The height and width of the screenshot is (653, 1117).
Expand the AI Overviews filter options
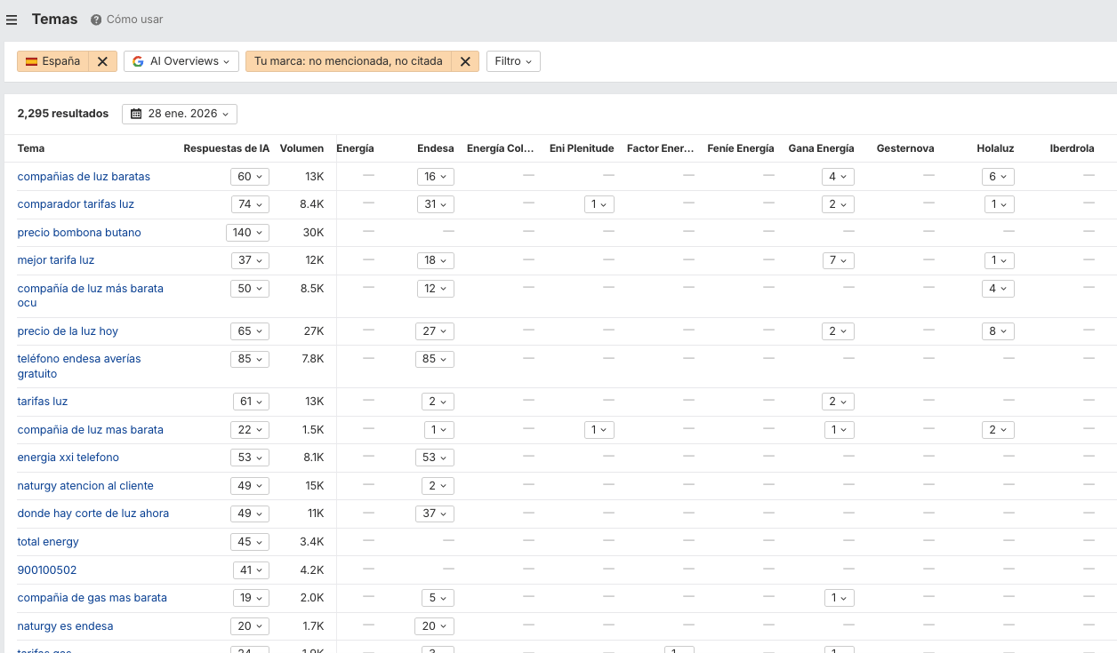click(x=224, y=61)
